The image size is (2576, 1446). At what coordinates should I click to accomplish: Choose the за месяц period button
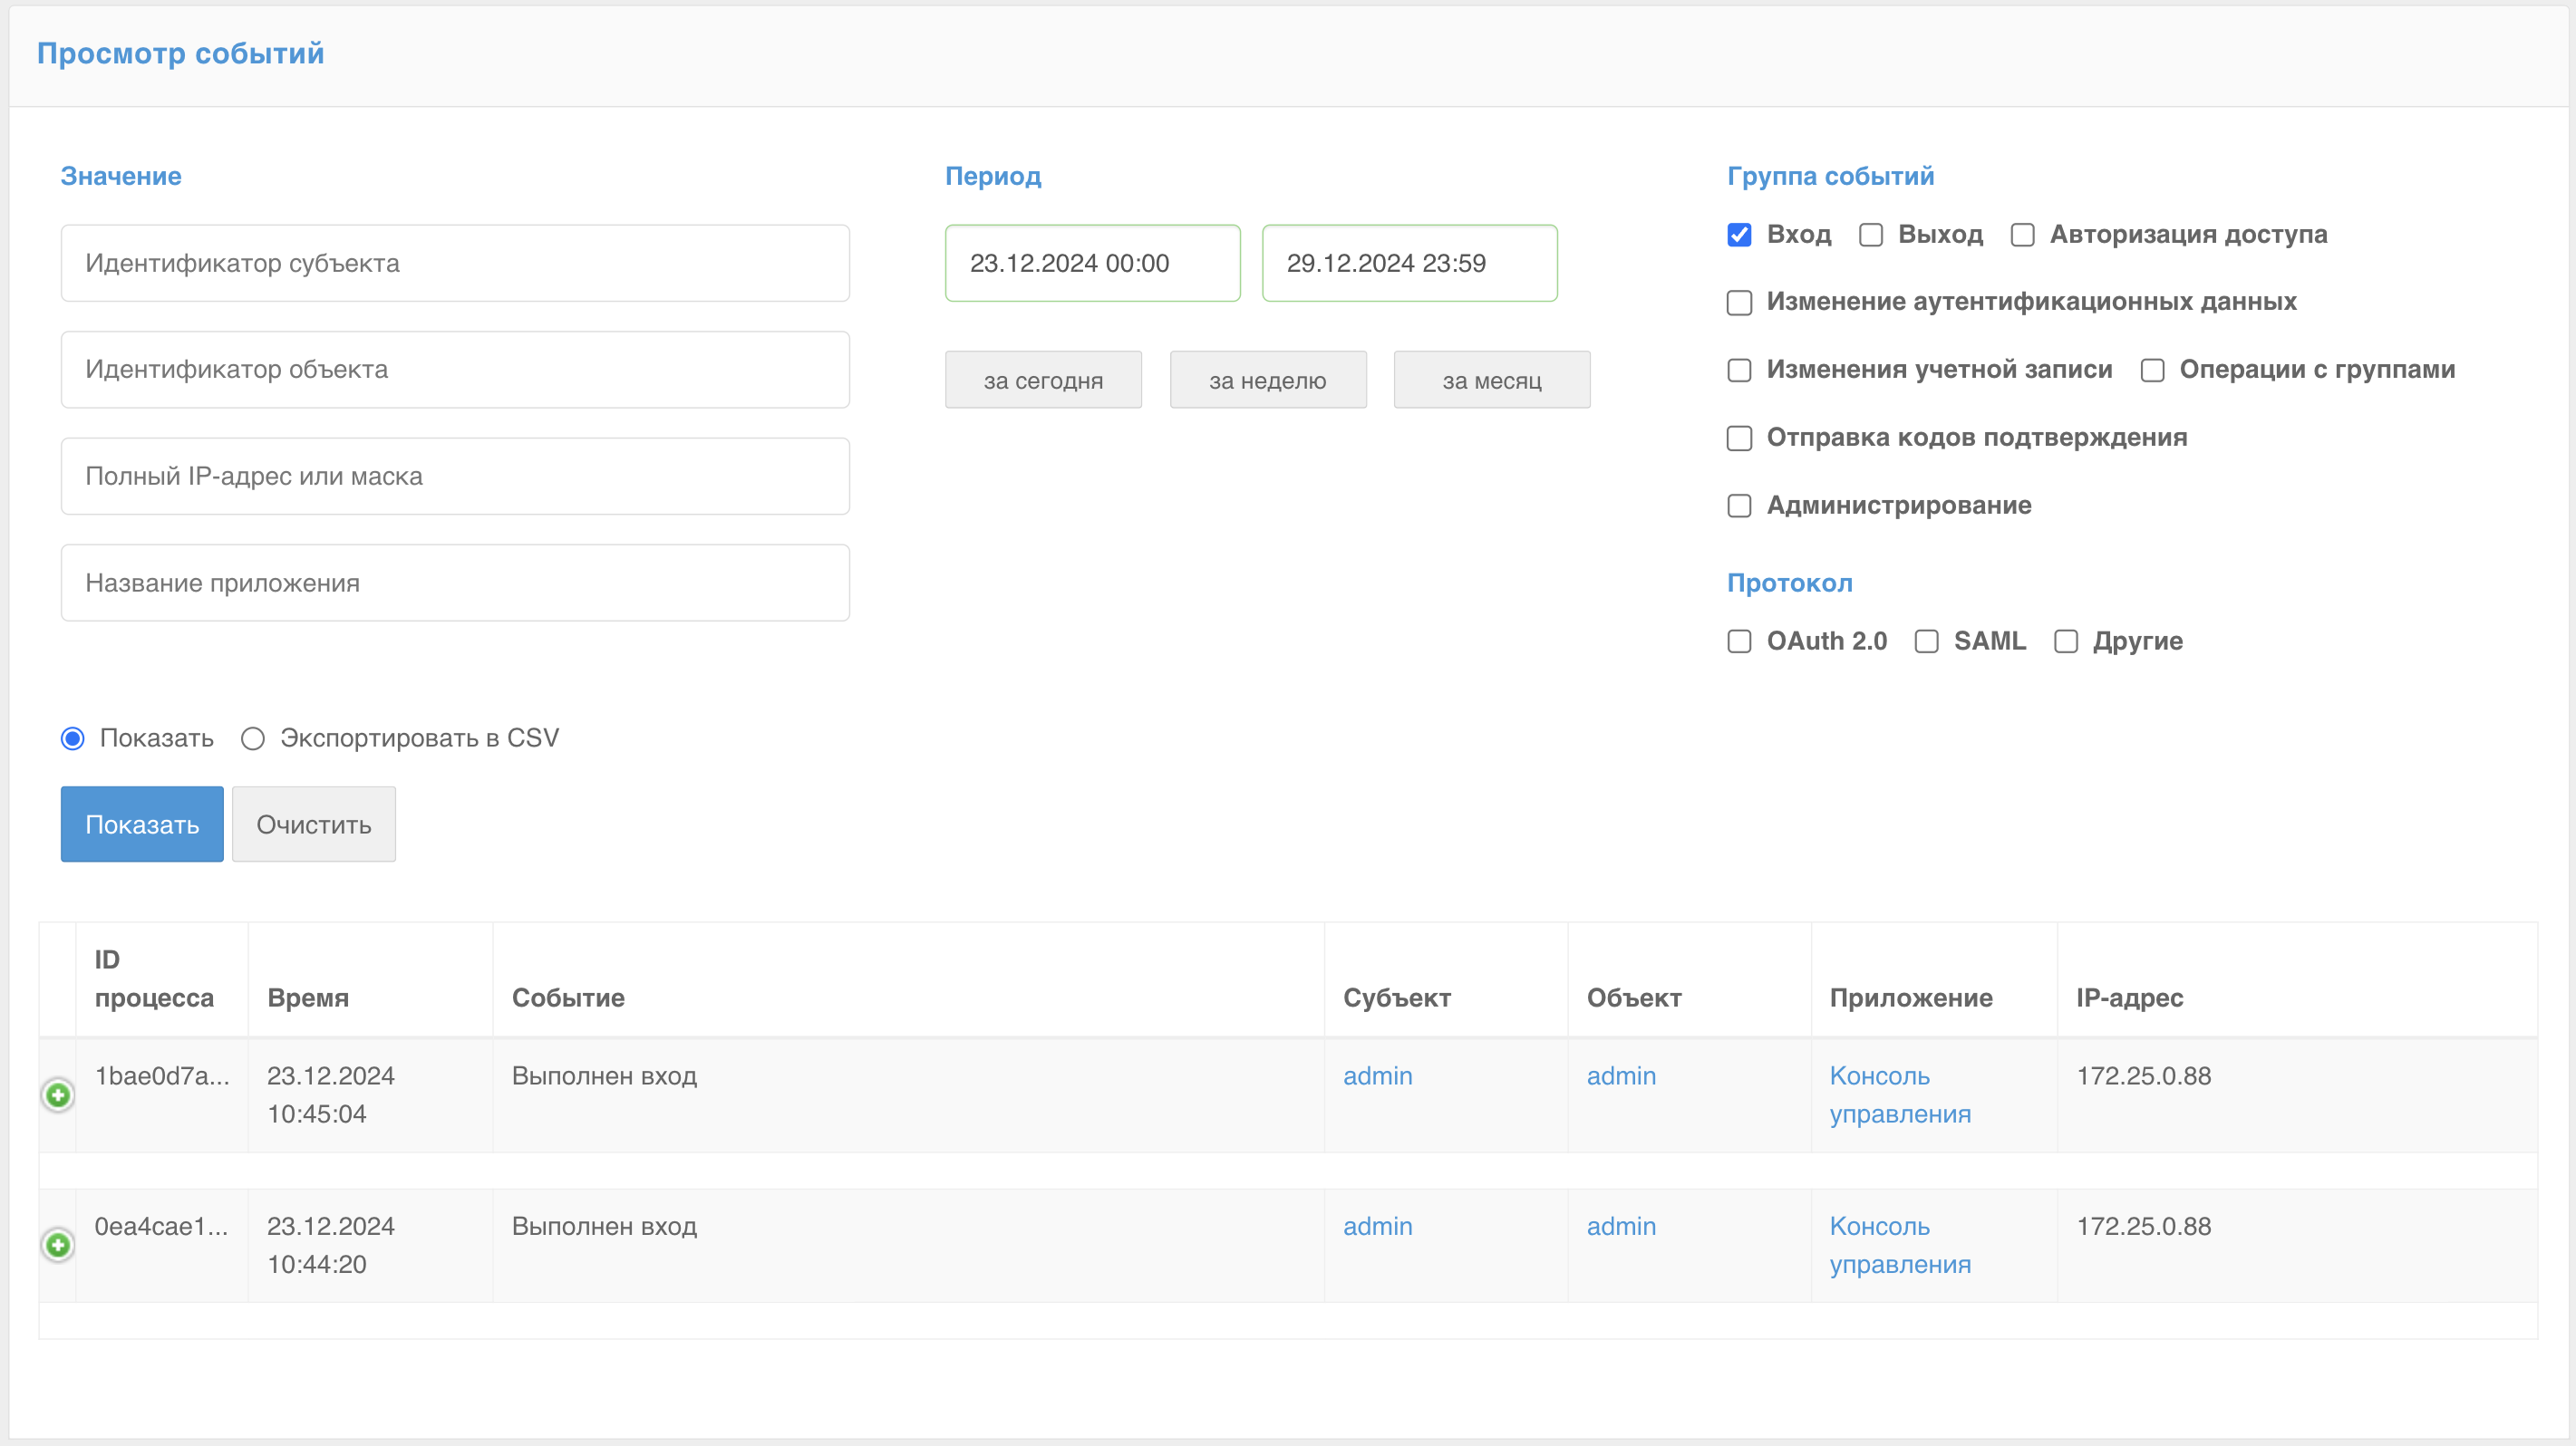1491,380
